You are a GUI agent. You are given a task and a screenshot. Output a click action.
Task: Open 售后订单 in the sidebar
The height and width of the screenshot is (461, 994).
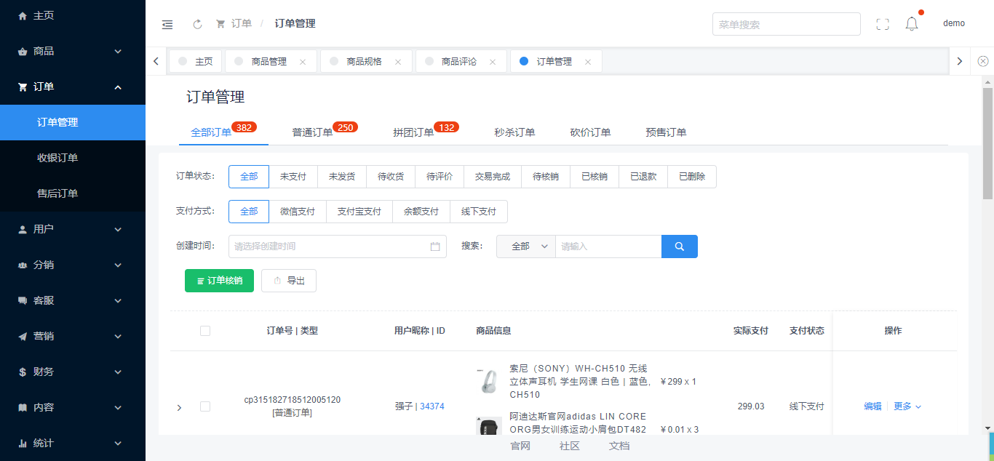(x=57, y=193)
